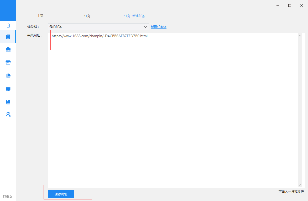Switch to the 任务 tab
The width and height of the screenshot is (308, 201).
click(x=87, y=16)
